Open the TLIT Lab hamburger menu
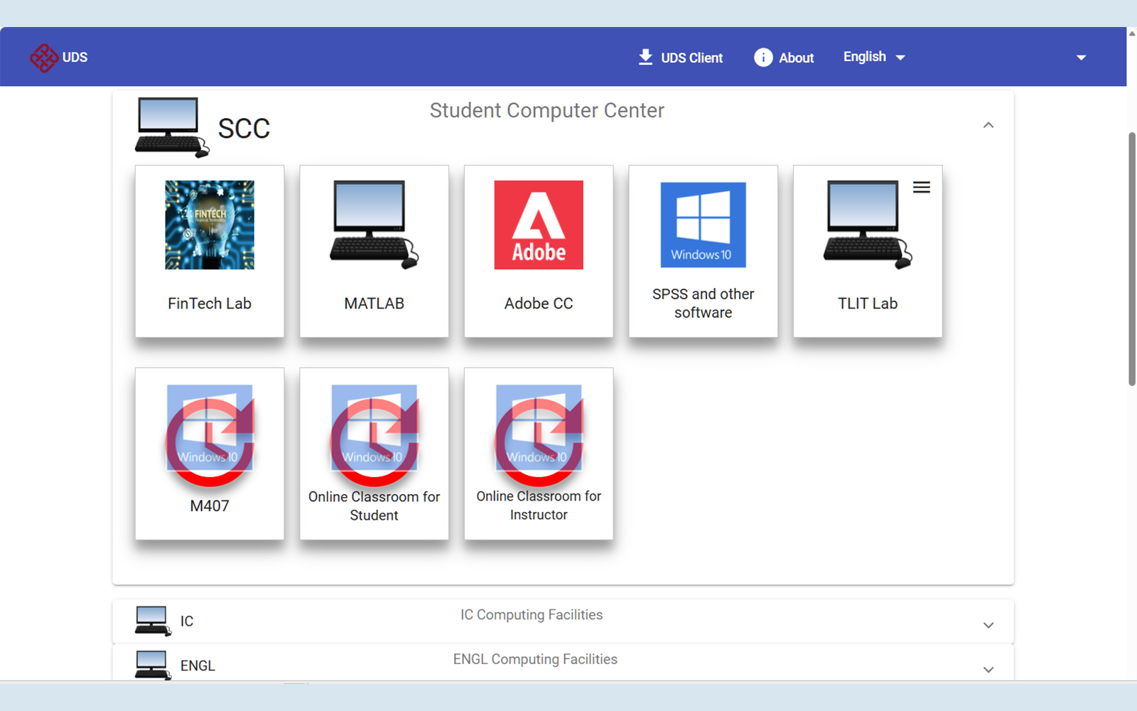This screenshot has width=1137, height=711. point(922,187)
